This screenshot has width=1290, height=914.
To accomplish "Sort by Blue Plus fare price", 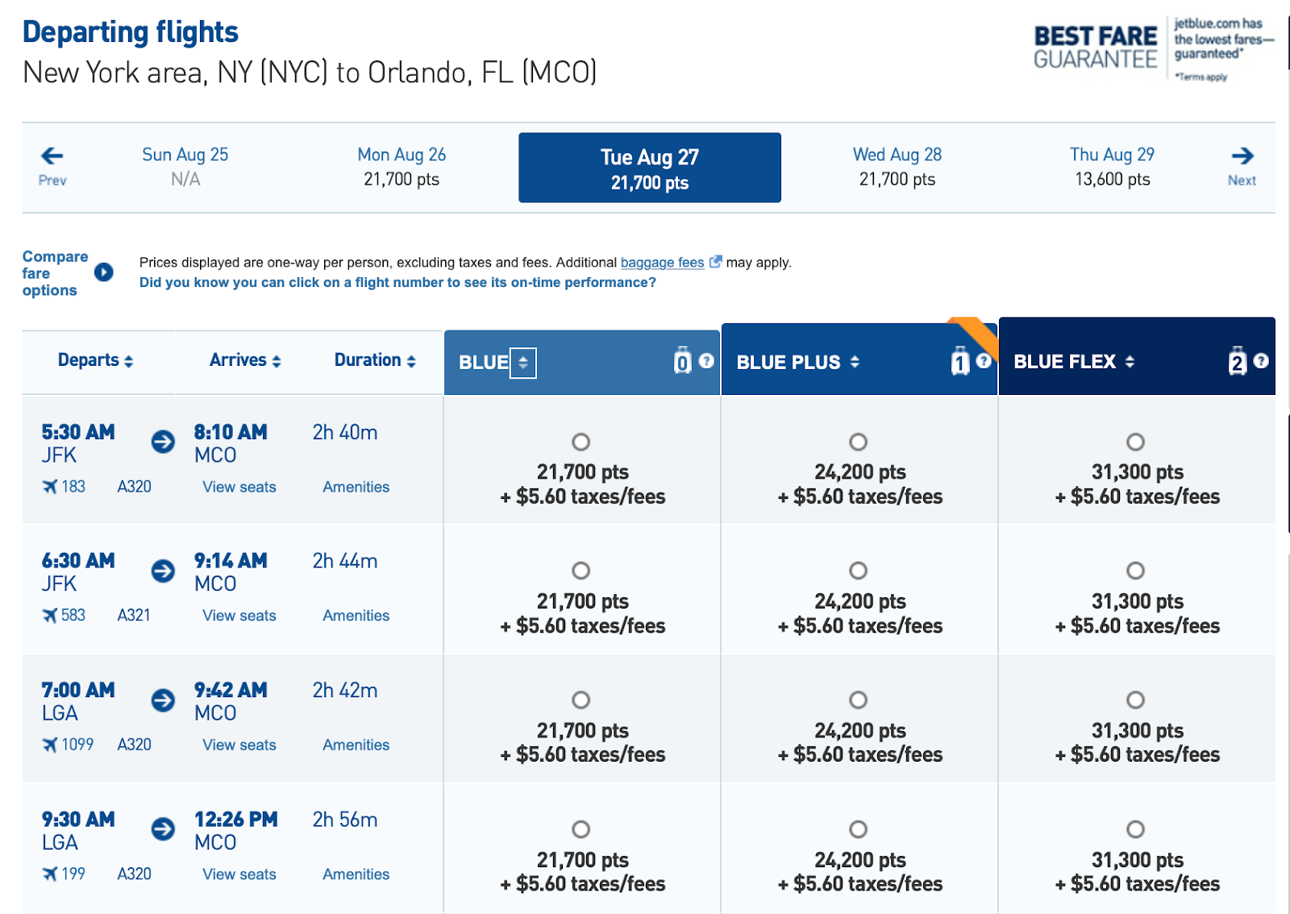I will coord(855,363).
